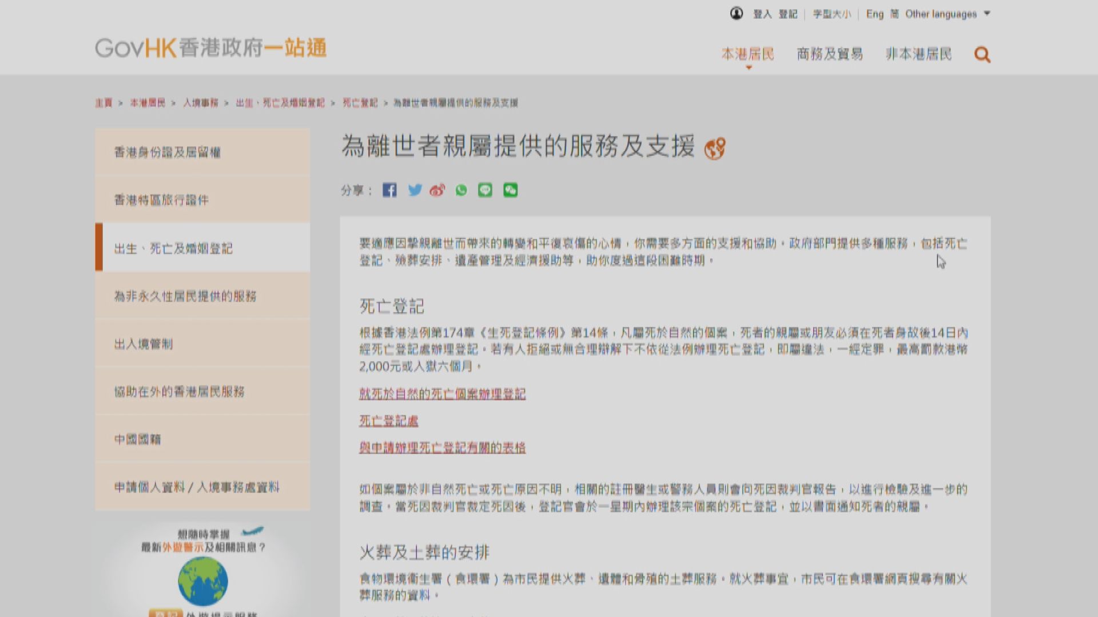Open the 死亡登記處 link
Image resolution: width=1098 pixels, height=617 pixels.
(x=388, y=421)
